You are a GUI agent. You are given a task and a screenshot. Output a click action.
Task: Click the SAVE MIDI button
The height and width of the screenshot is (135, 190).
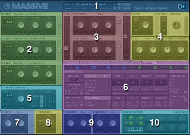point(181,112)
